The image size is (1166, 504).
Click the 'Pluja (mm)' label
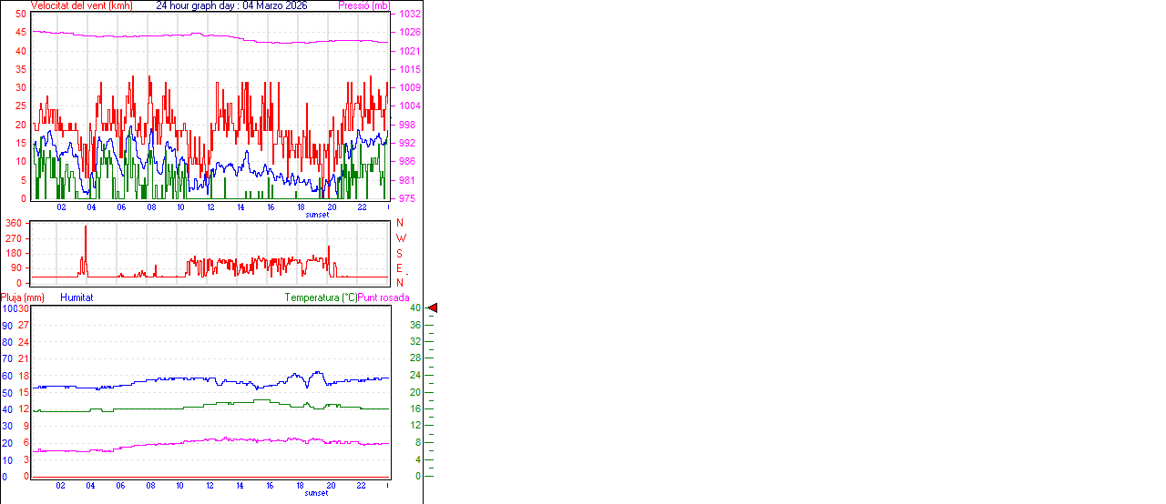pos(22,297)
